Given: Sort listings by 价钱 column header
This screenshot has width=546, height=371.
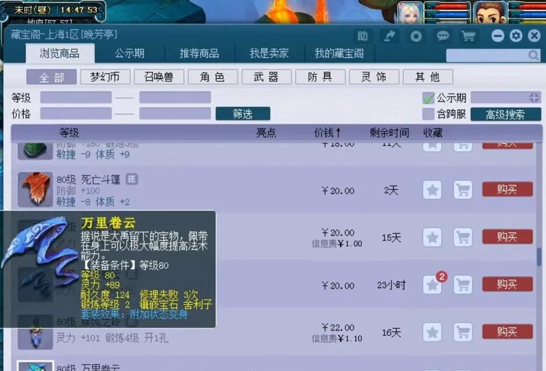Looking at the screenshot, I should 327,133.
